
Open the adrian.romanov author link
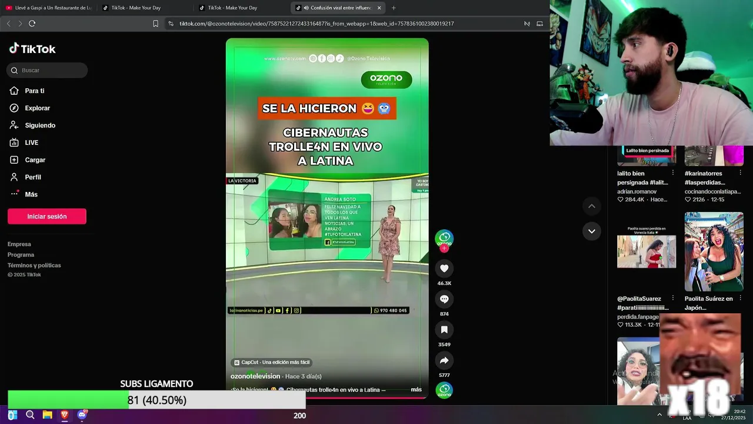(637, 191)
